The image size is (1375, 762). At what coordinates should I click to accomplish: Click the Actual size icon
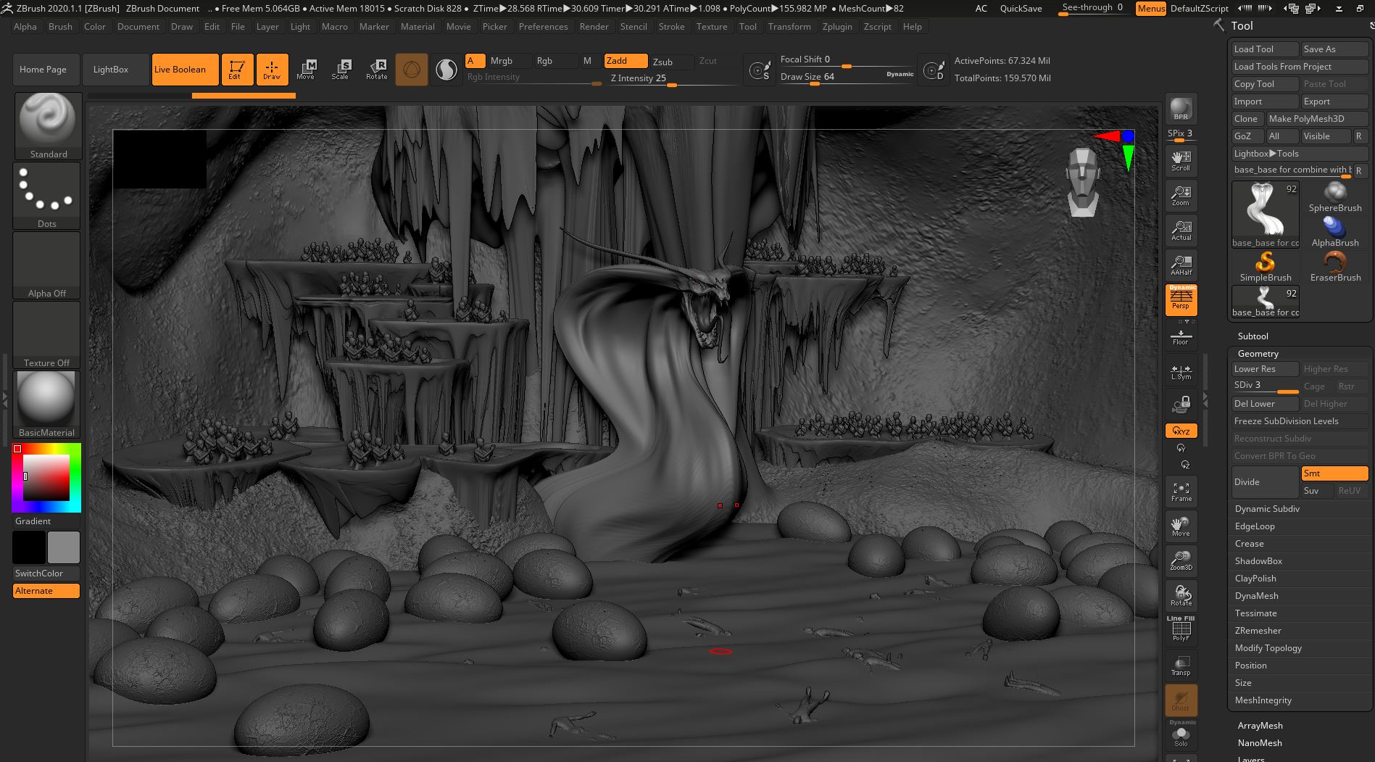1181,231
